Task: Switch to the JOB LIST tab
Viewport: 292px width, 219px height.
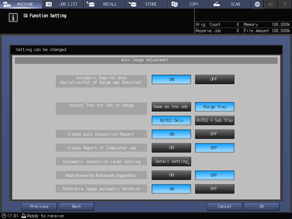Action: pos(63,4)
